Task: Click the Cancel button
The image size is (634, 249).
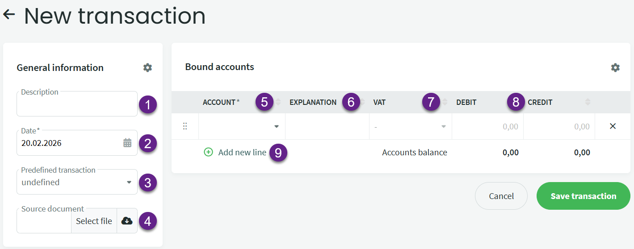Action: click(x=501, y=196)
